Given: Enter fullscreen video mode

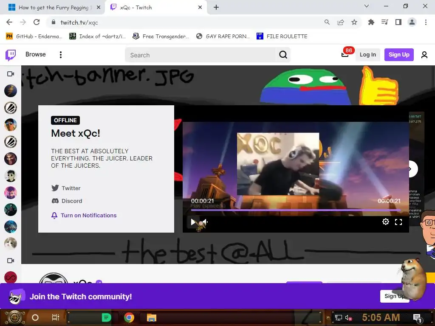Looking at the screenshot, I should (x=398, y=222).
